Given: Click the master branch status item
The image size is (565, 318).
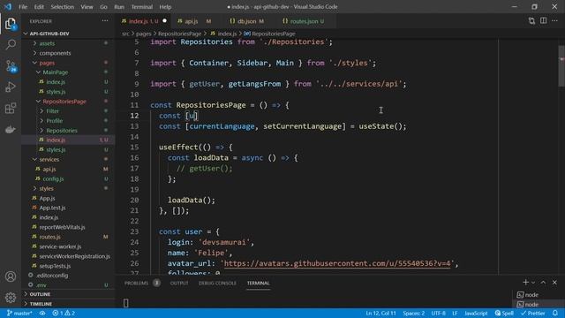Looking at the screenshot, I should (19, 313).
